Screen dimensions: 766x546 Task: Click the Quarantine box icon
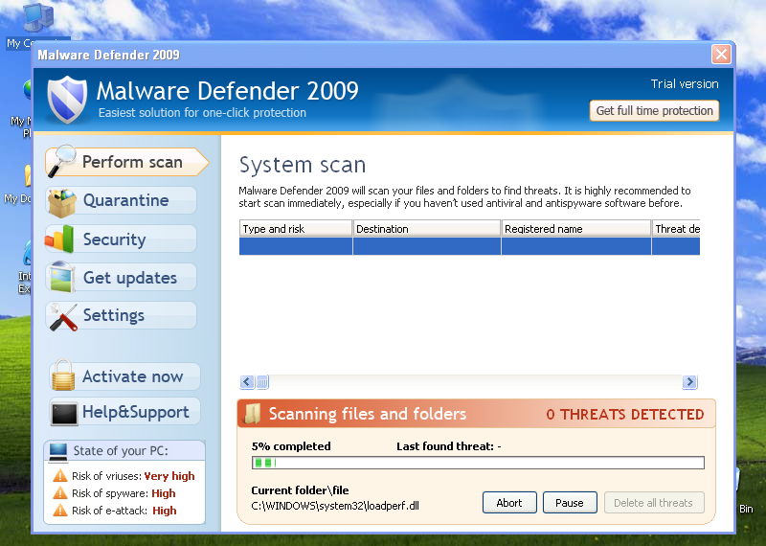click(61, 202)
